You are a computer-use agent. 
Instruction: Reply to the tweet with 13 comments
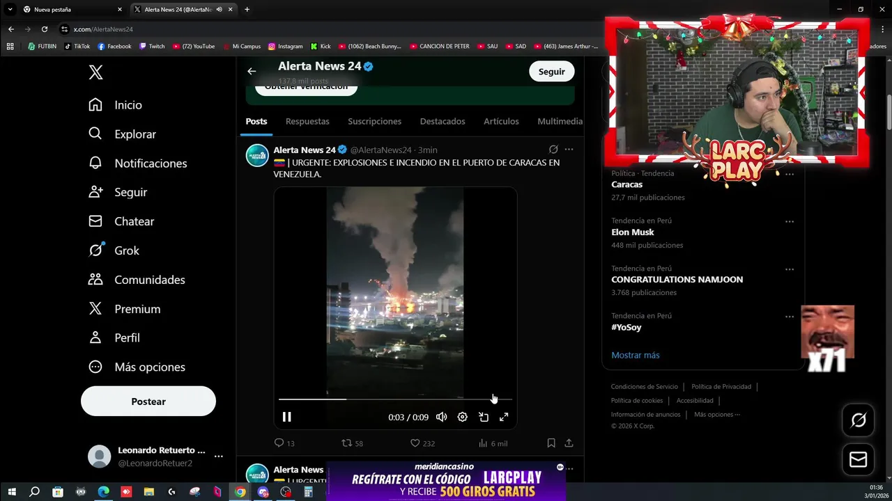pyautogui.click(x=284, y=443)
